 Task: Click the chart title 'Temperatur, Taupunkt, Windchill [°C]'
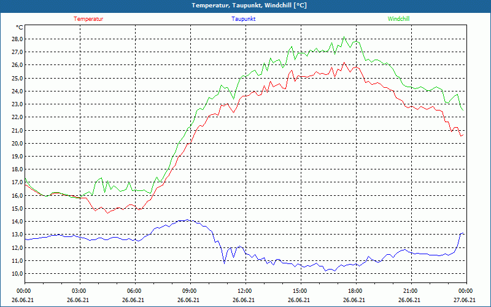(249, 6)
